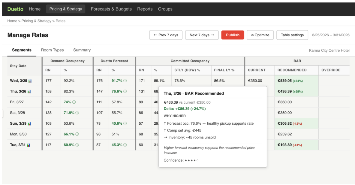Viewport: 355px width, 185px height.
Task: Click Comp set avg: €445 line
Action: (182, 130)
